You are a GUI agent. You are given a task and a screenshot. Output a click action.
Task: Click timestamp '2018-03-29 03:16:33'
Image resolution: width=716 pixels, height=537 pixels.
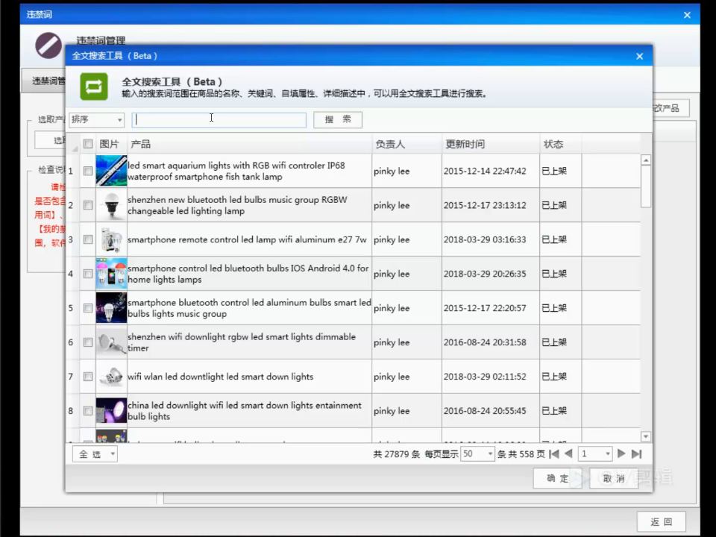485,239
